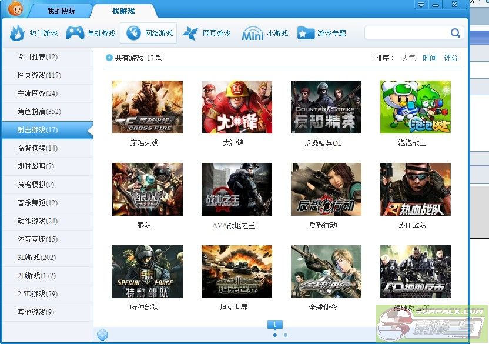Viewport: 489px width, 344px height.
Task: Open 单机游戏 gamepad icon category
Action: (x=75, y=34)
